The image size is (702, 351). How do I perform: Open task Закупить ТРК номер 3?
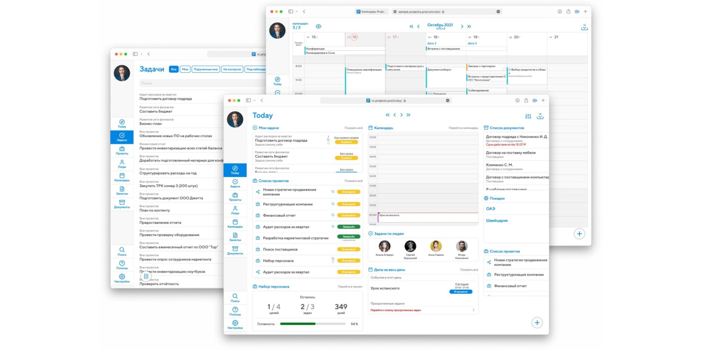pos(168,186)
